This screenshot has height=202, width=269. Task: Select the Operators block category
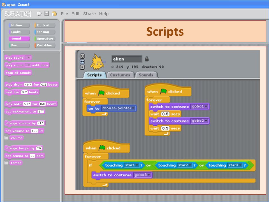click(x=45, y=38)
